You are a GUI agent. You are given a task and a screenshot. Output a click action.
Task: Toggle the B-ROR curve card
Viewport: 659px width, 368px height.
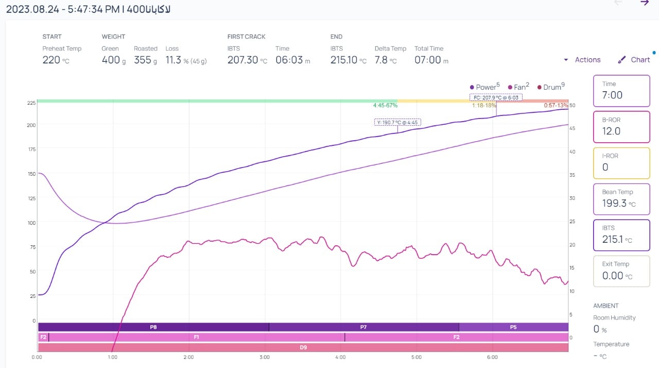pyautogui.click(x=621, y=127)
